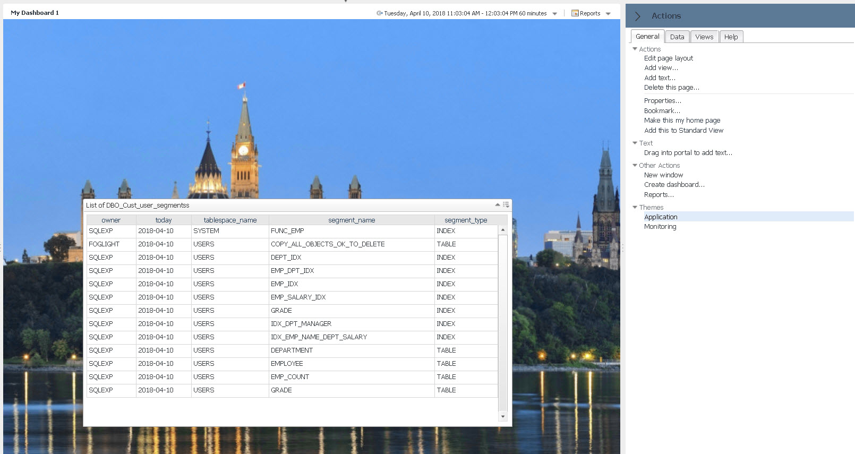855x454 pixels.
Task: Open the Reports dropdown arrow
Action: 608,14
